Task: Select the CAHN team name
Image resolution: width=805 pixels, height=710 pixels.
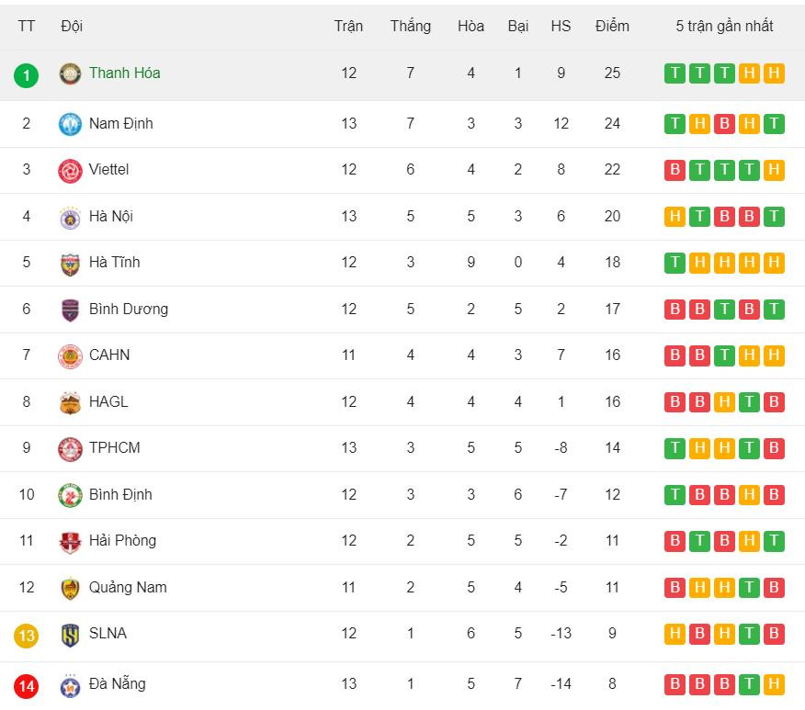Action: tap(109, 355)
